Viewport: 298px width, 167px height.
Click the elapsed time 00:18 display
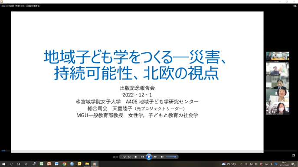(x=115, y=157)
